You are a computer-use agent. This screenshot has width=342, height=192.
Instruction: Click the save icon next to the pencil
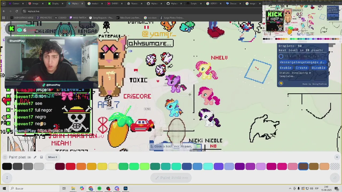tap(41, 157)
